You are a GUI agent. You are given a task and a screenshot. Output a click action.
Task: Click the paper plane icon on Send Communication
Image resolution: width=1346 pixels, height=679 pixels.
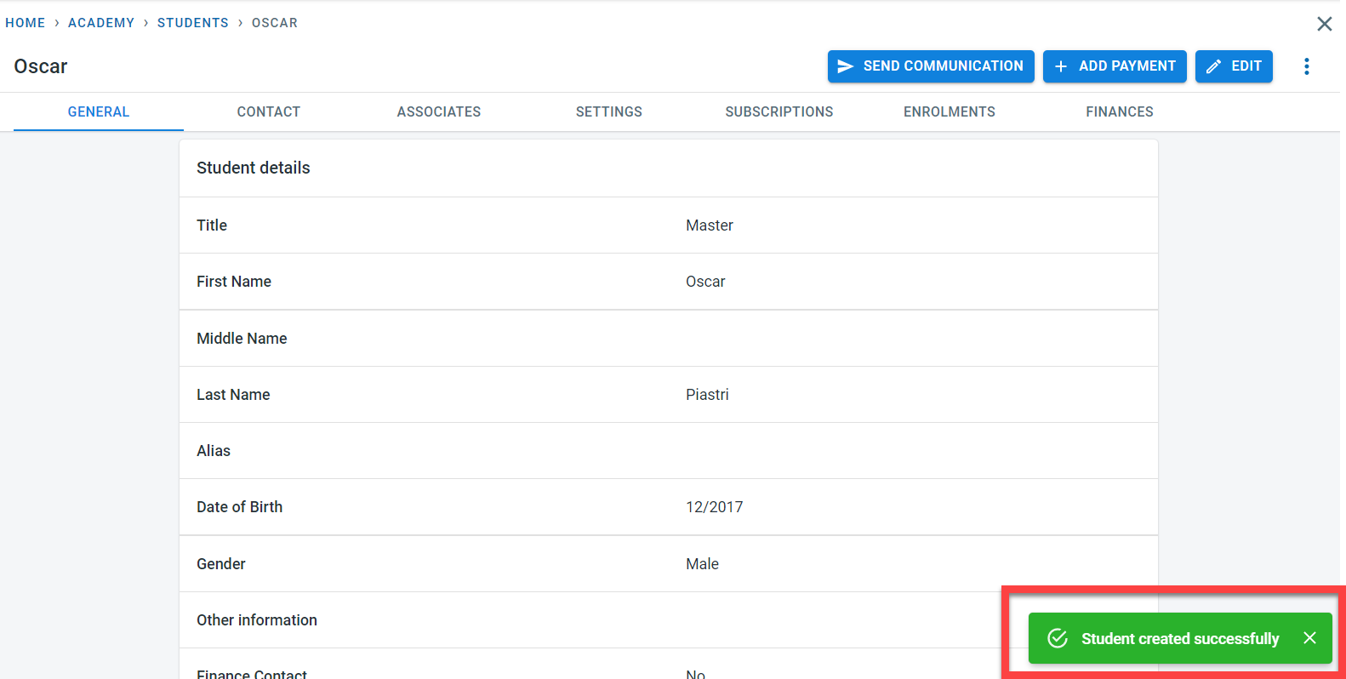[845, 66]
